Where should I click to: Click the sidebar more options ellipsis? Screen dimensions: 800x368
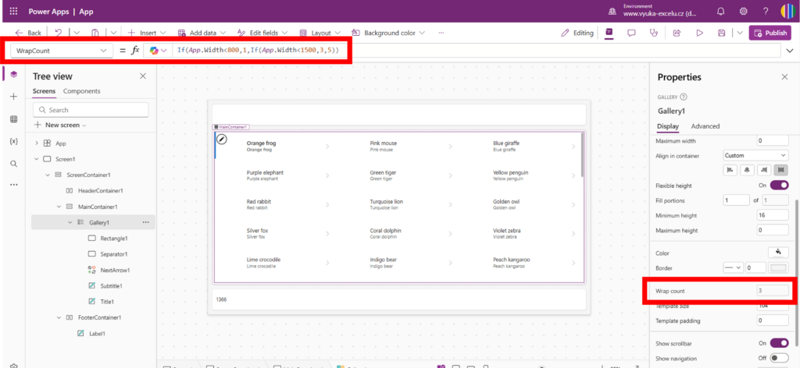pyautogui.click(x=14, y=185)
